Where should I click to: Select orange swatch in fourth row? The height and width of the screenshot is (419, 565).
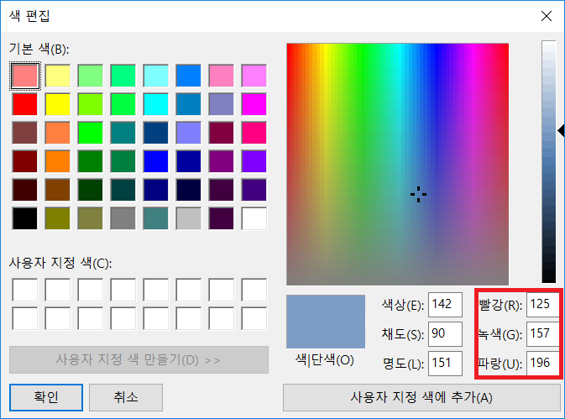(x=58, y=161)
